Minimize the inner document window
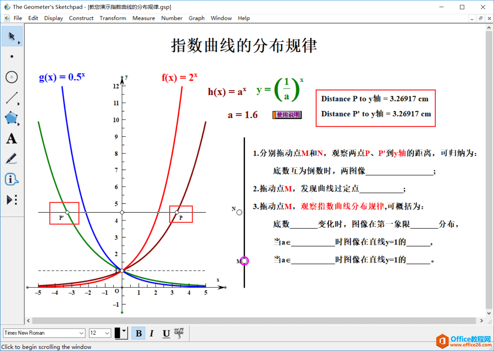The height and width of the screenshot is (351, 494). 472,18
